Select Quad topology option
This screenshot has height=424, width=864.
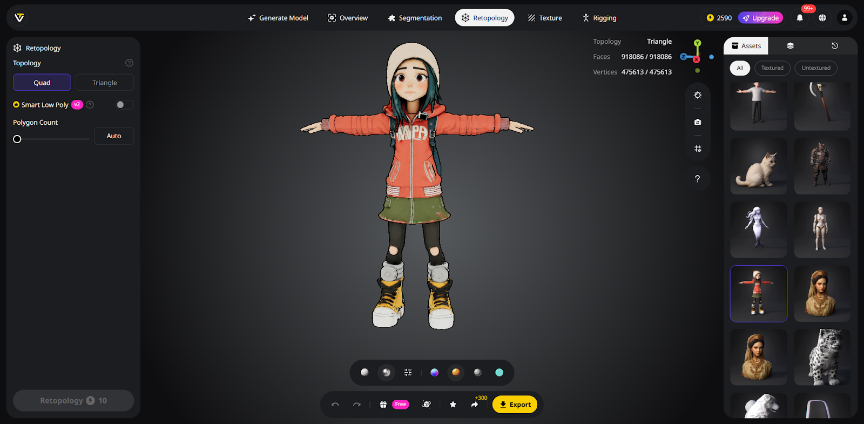click(42, 83)
